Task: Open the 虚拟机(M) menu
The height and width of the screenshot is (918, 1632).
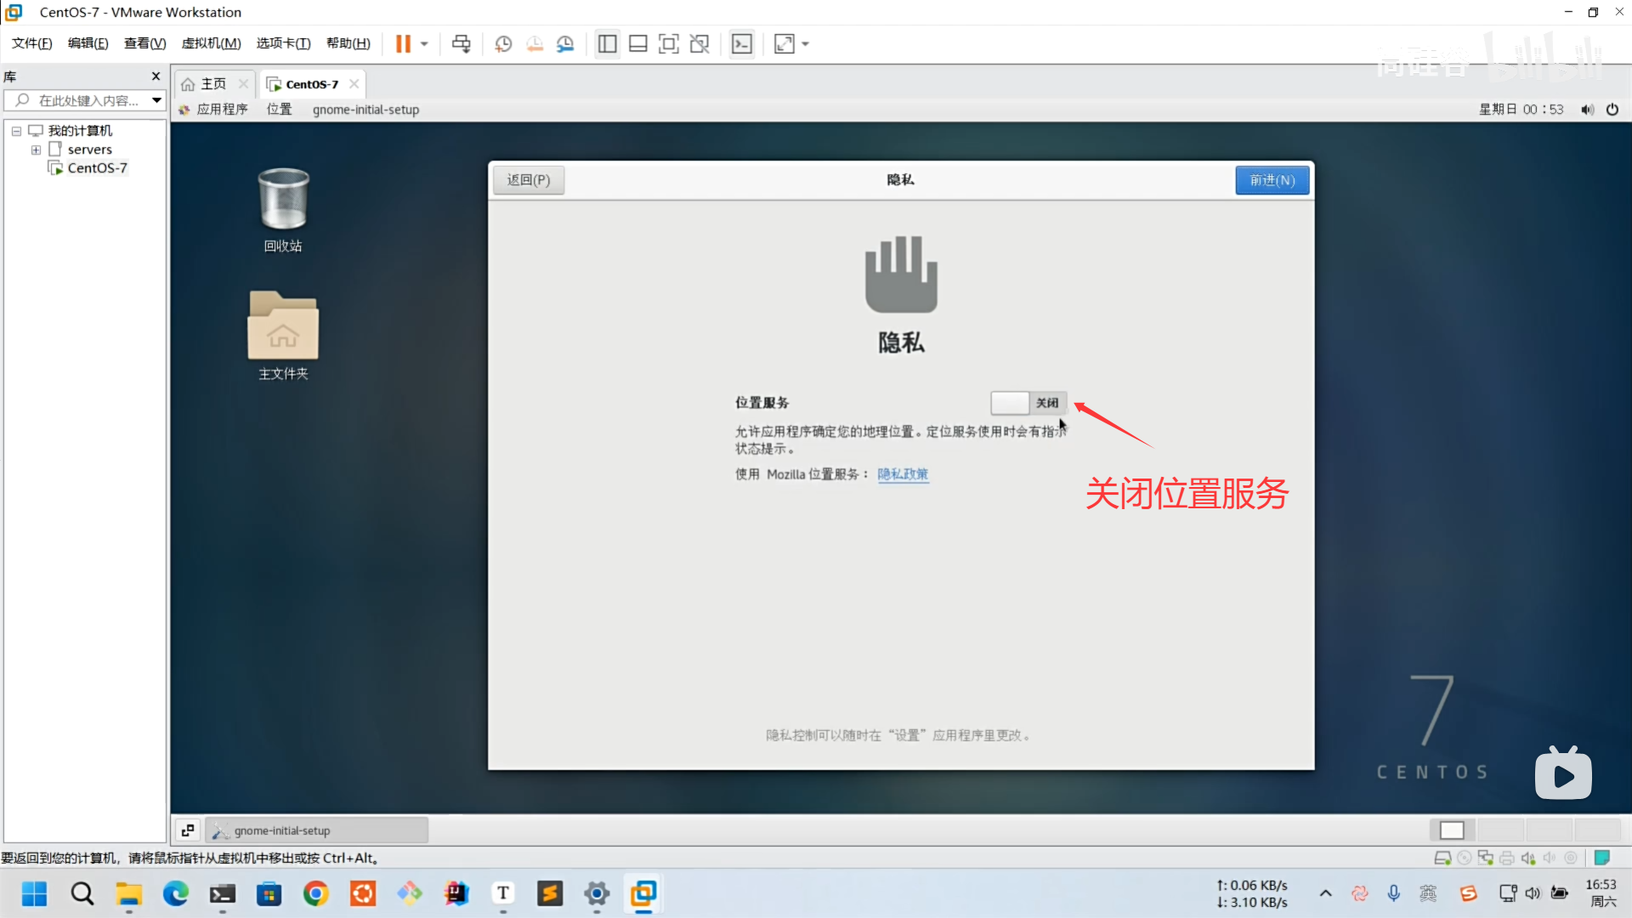Action: pos(211,43)
